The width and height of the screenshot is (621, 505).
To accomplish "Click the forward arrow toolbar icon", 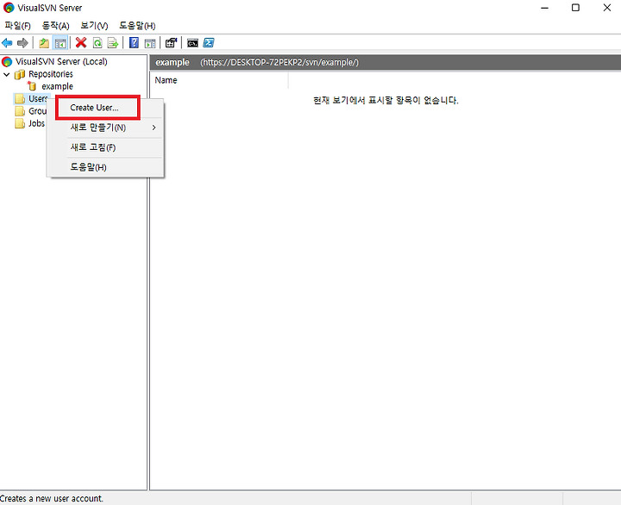I will click(22, 43).
